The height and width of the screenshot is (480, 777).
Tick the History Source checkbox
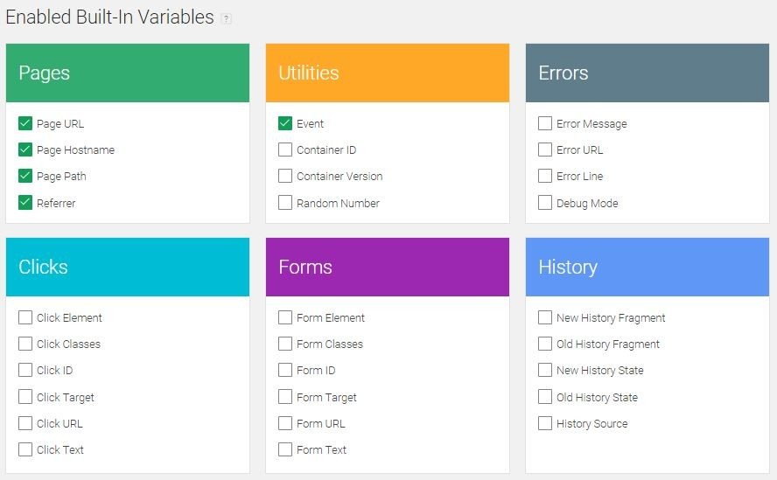pyautogui.click(x=545, y=423)
